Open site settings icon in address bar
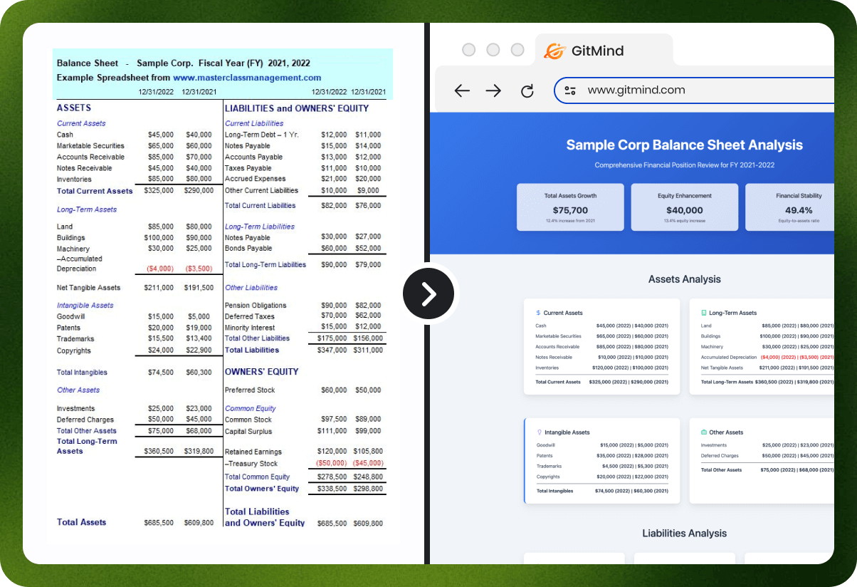Screen dimensions: 857x587 click(x=570, y=90)
